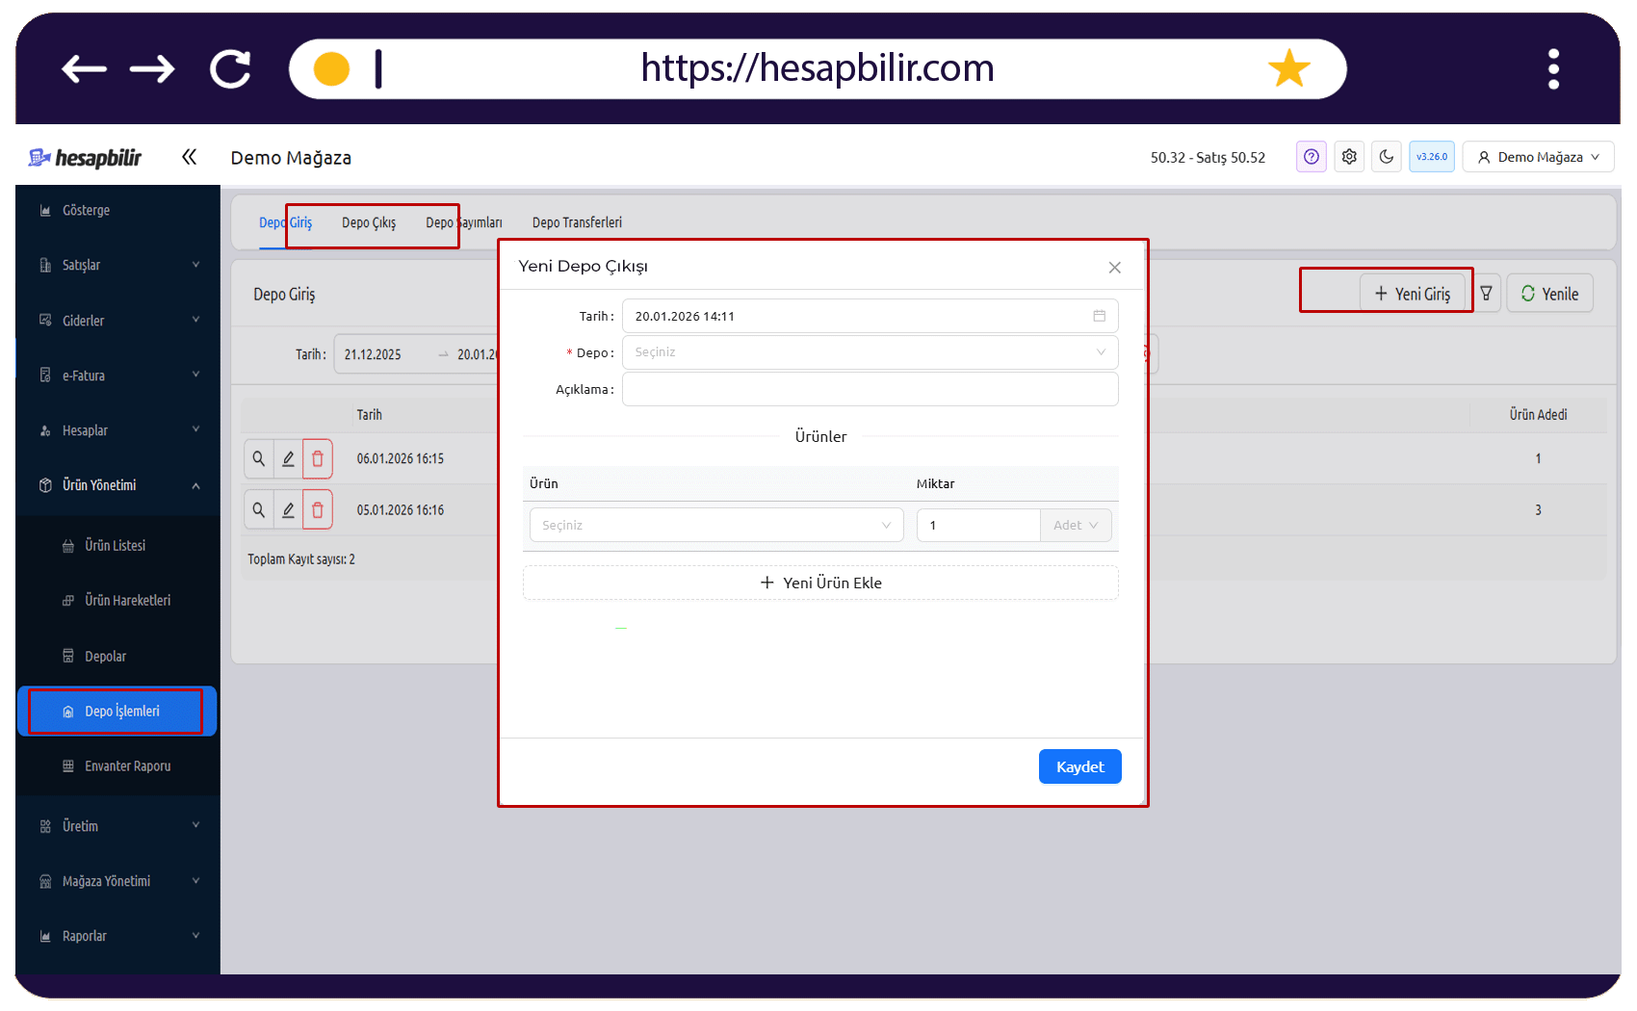Click the Kaydet button

coord(1079,766)
